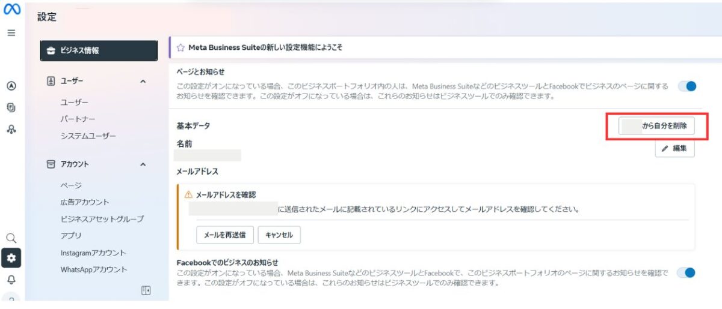Click the 名前 label

pyautogui.click(x=185, y=144)
